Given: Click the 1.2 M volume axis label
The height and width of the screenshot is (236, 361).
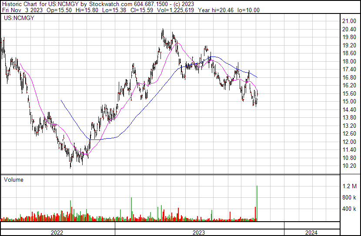Looking at the screenshot, I should [x=350, y=186].
